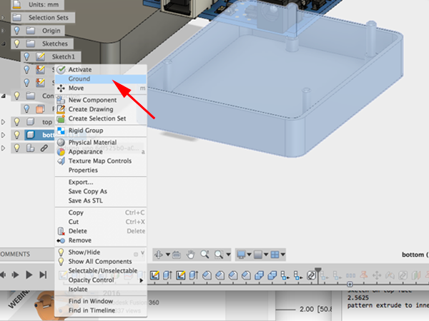
Task: Expand the bottom component node
Action: 4,135
